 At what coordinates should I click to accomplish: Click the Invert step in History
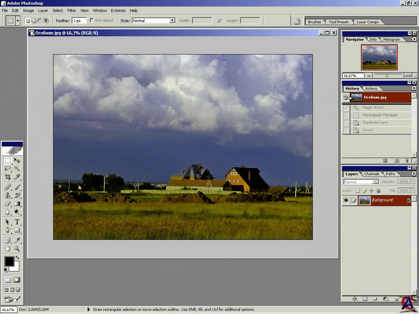(368, 130)
